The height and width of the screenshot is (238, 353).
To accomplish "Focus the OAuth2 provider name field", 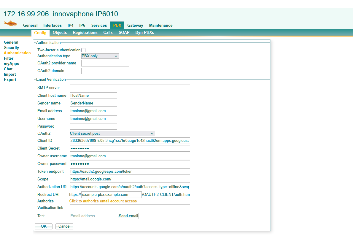I will pos(105,63).
